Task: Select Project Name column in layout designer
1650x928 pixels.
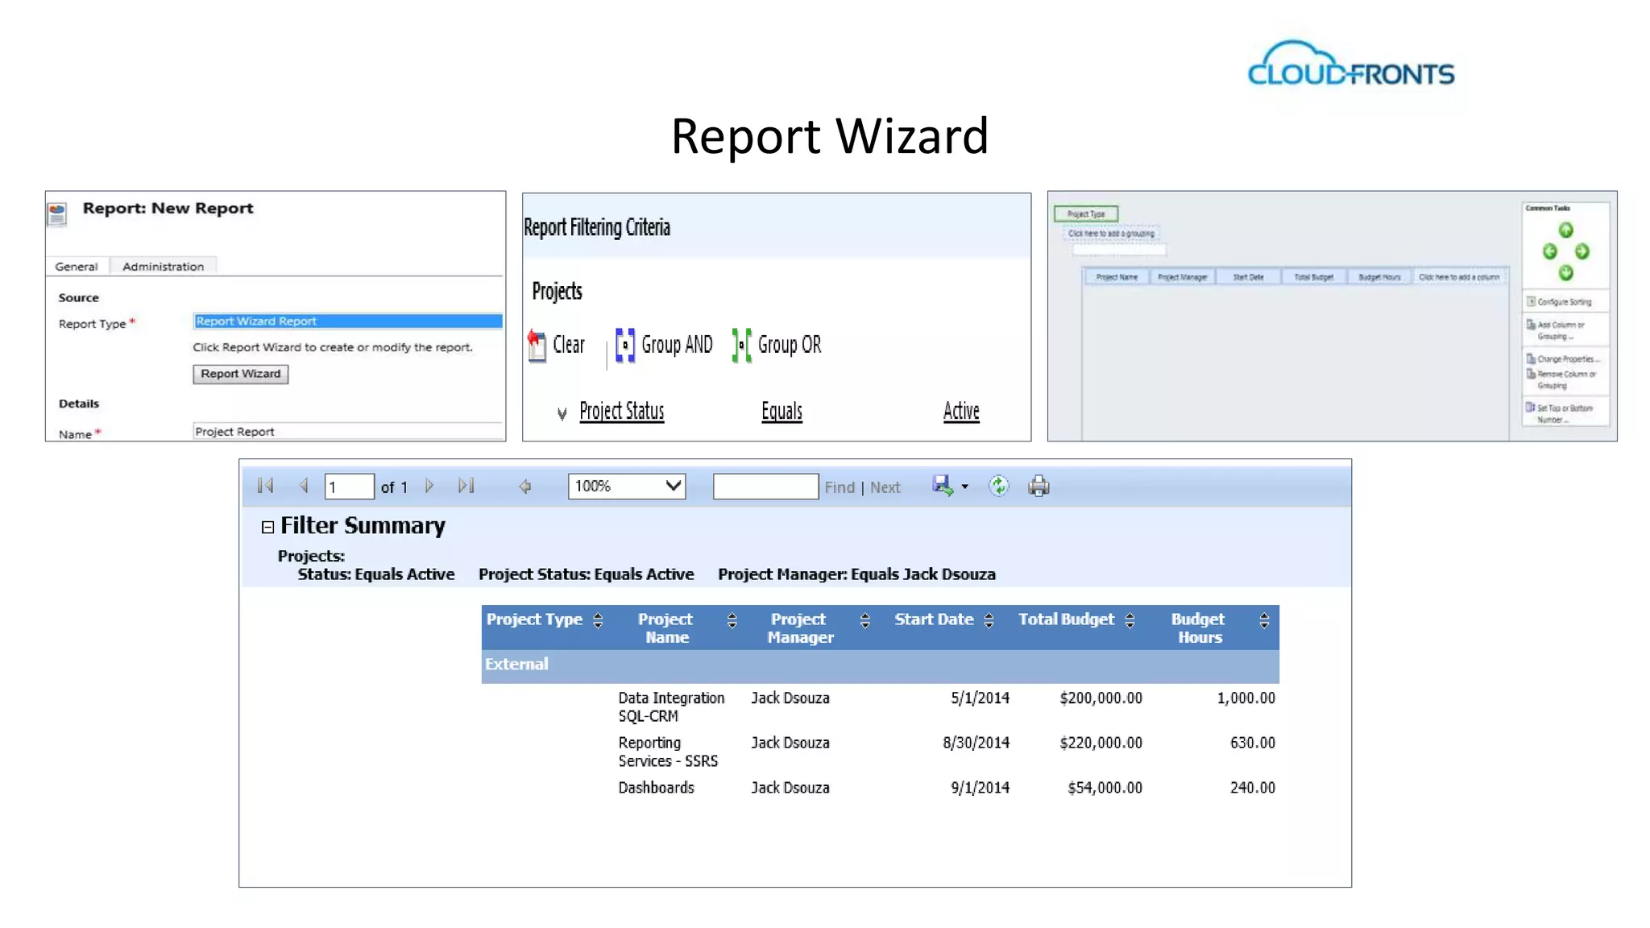Action: (1117, 277)
